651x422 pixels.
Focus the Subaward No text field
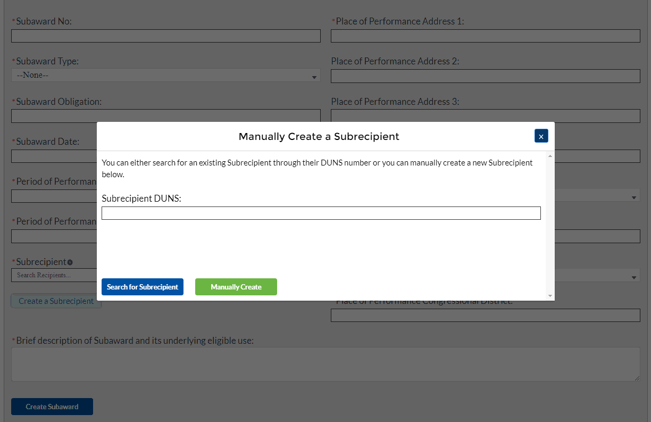[x=165, y=36]
